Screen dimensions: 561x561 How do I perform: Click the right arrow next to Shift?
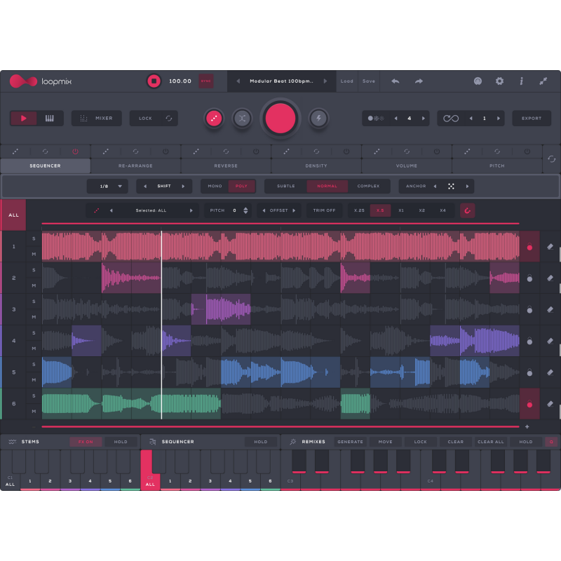[183, 187]
